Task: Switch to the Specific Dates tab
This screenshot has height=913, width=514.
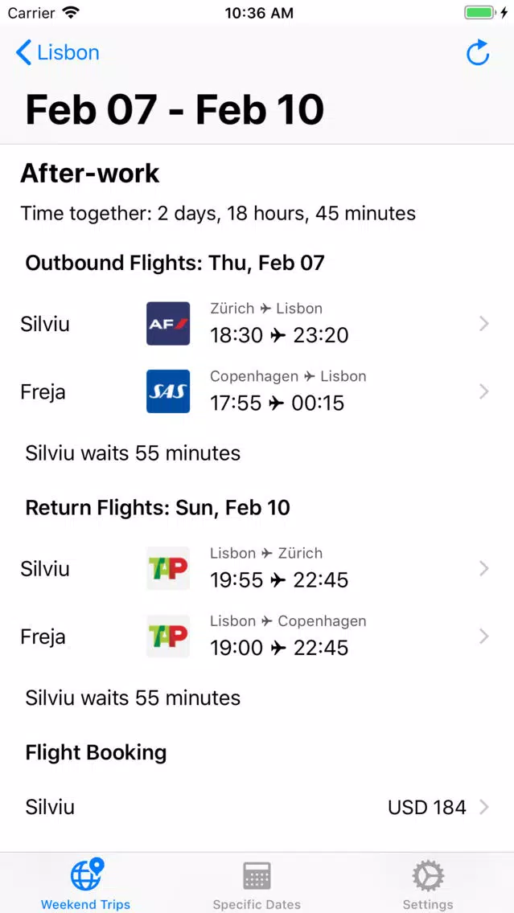Action: (x=257, y=882)
